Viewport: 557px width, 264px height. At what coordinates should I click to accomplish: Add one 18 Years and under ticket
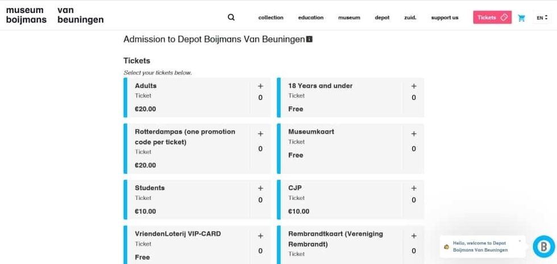tap(414, 86)
